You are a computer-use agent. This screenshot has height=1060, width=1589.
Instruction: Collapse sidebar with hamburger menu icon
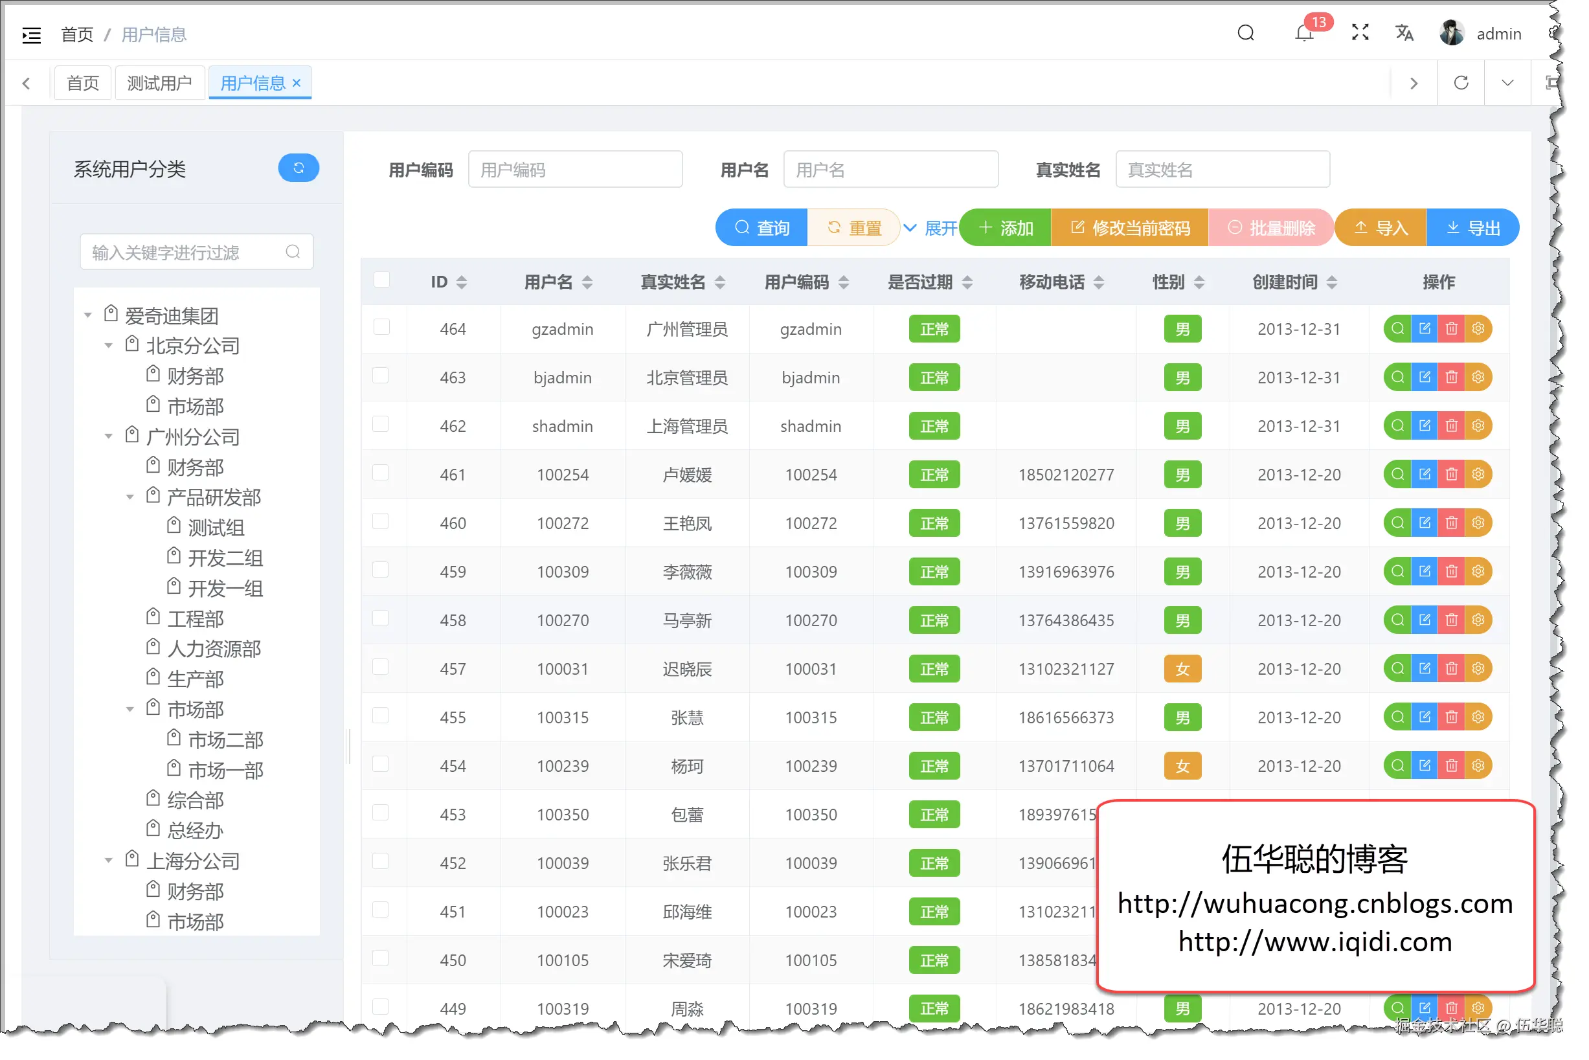coord(31,34)
